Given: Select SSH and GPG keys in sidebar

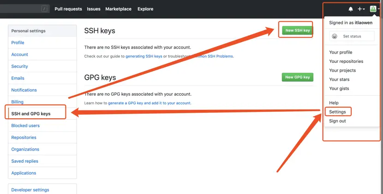Looking at the screenshot, I should [31, 114].
